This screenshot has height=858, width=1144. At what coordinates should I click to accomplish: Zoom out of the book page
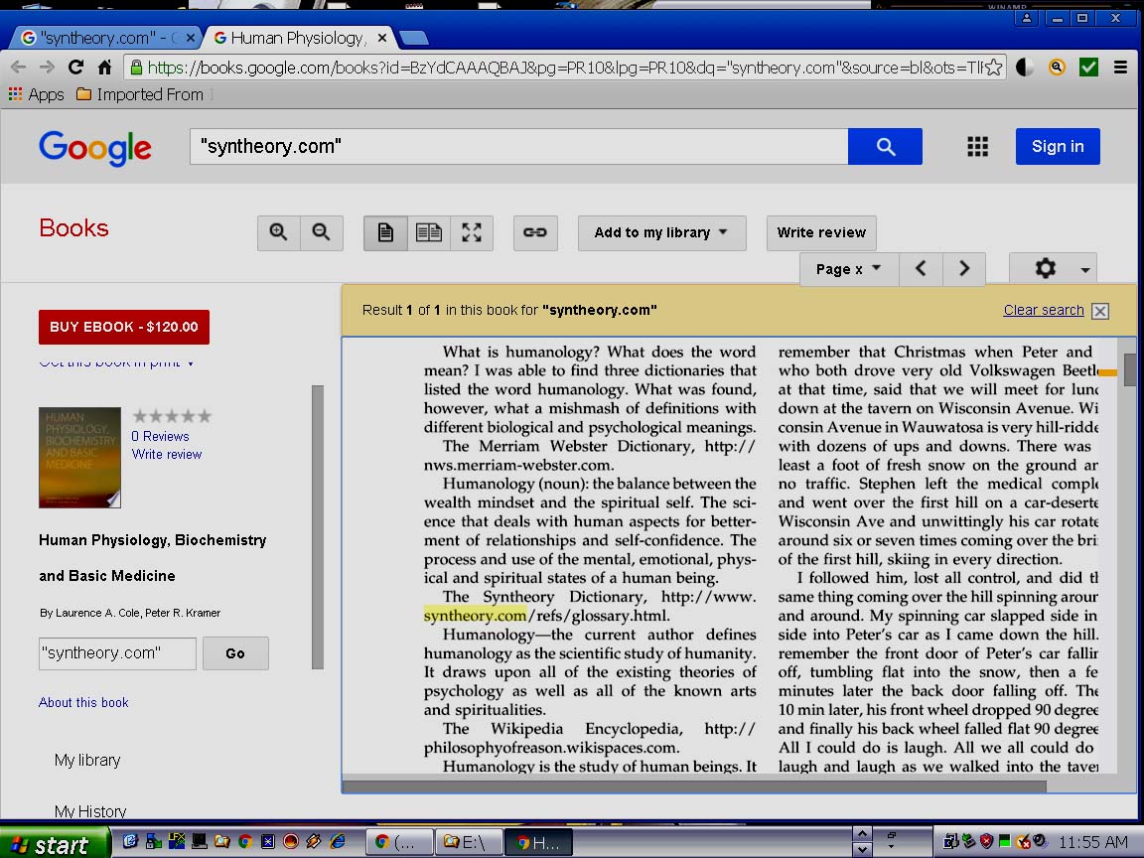[321, 232]
